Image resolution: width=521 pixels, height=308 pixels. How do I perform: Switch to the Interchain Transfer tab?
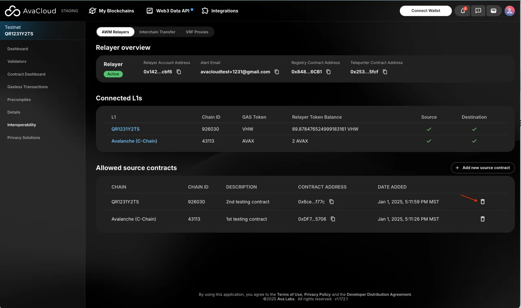click(157, 32)
